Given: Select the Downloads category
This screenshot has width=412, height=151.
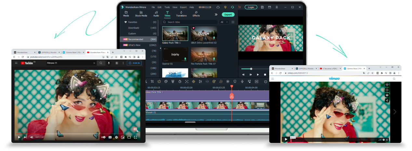Looking at the screenshot, I should pos(138,28).
